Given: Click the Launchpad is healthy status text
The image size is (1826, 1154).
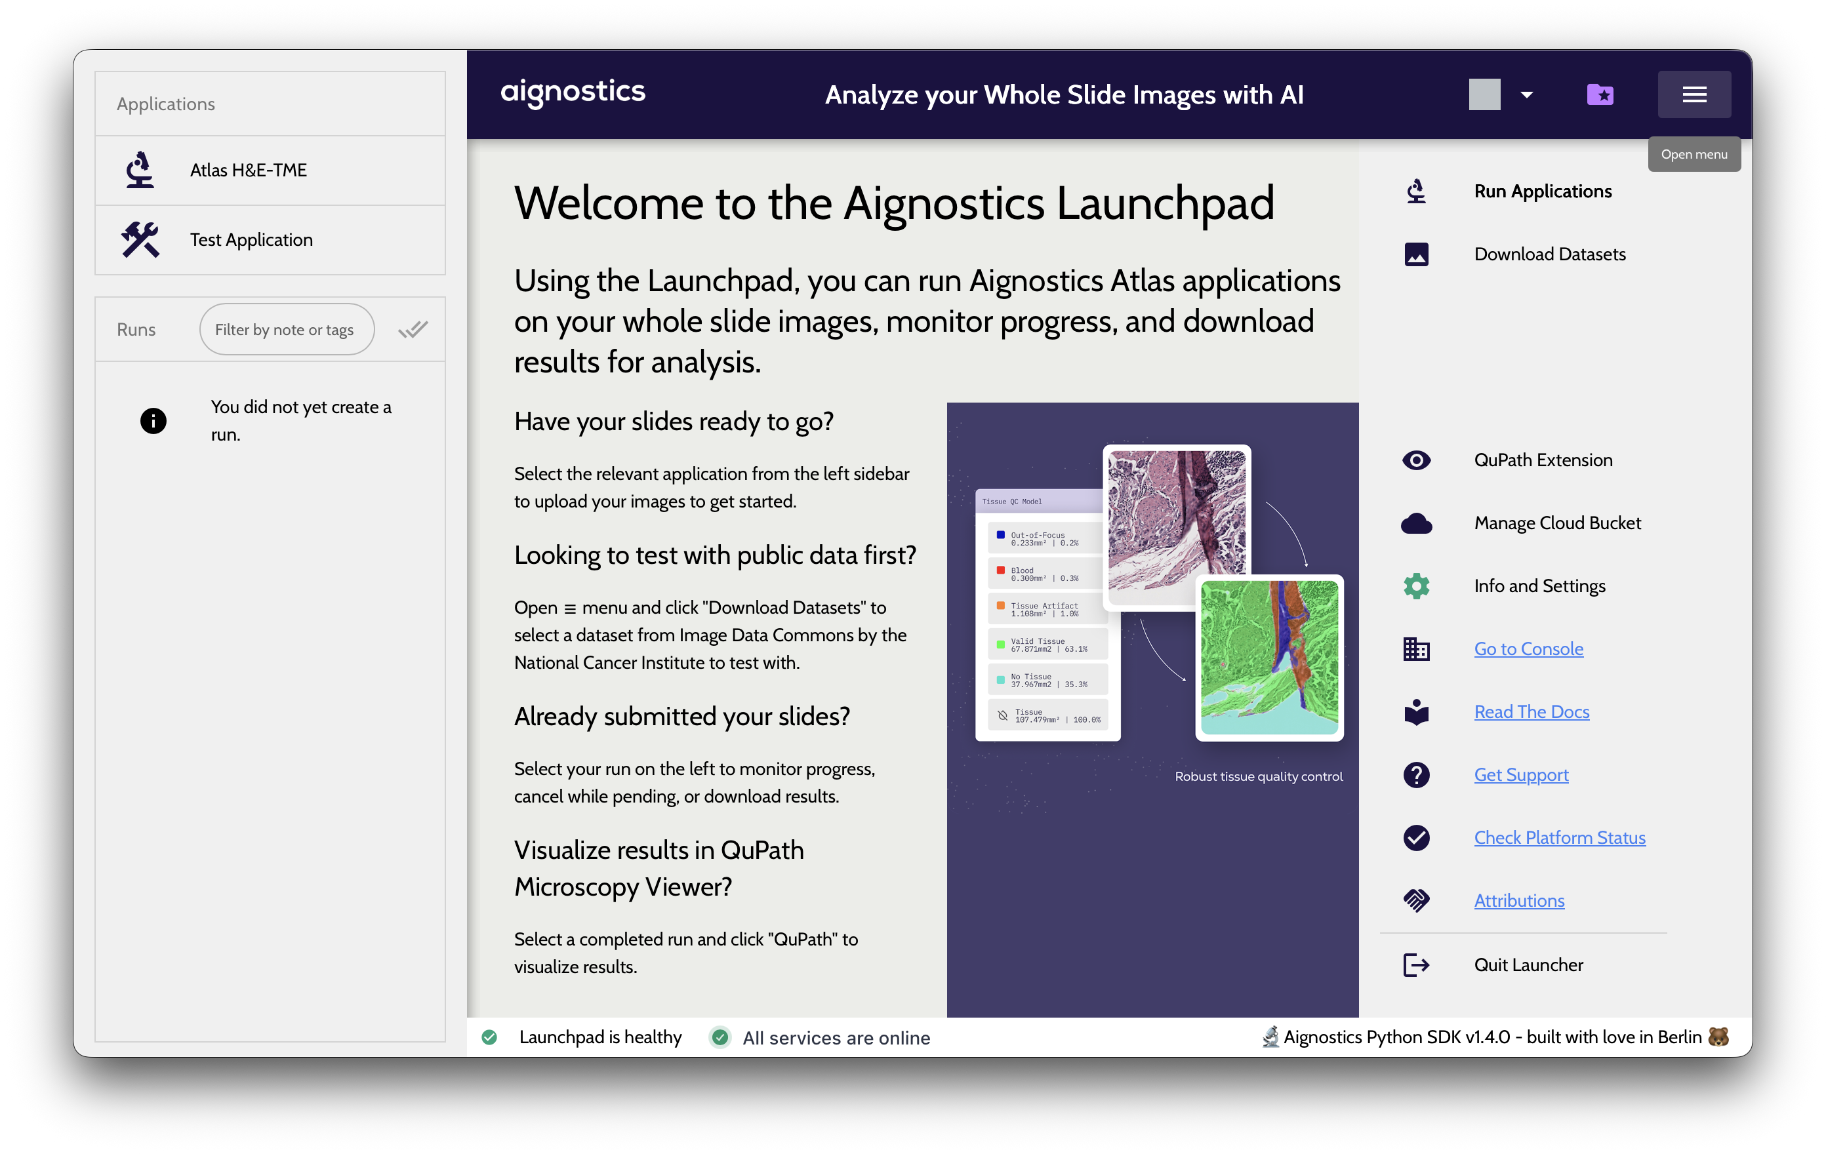Looking at the screenshot, I should point(600,1037).
